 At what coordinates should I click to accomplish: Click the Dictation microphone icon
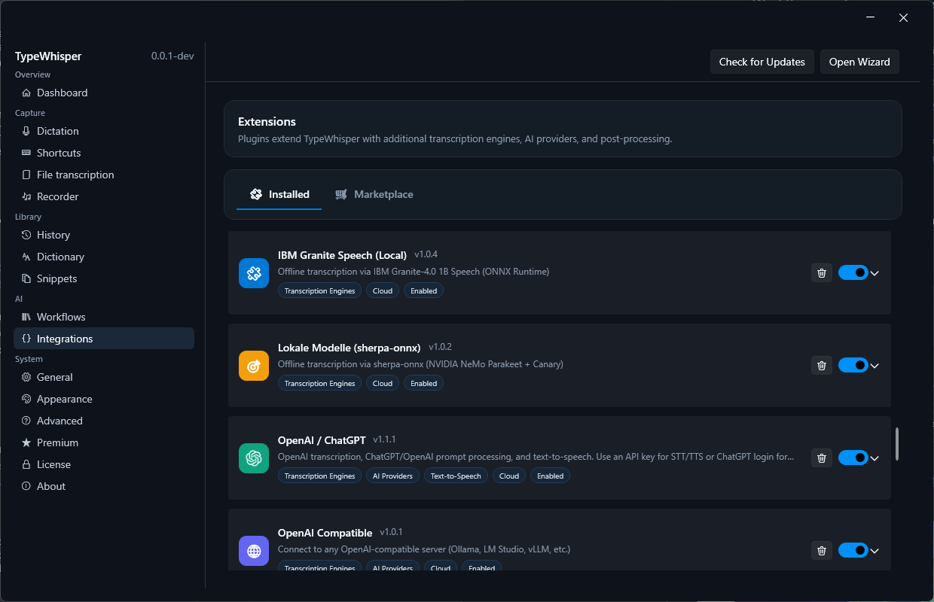coord(26,131)
